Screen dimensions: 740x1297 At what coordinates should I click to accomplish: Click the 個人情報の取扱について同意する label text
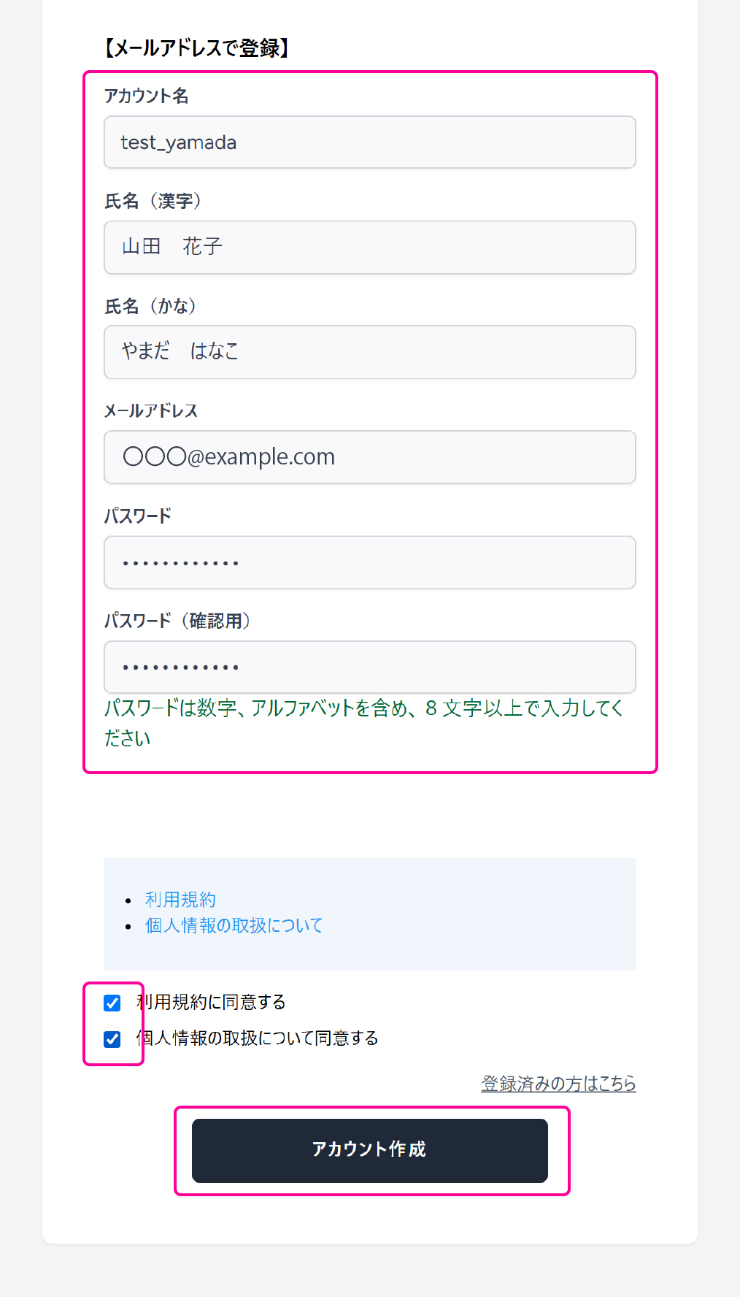[258, 1038]
